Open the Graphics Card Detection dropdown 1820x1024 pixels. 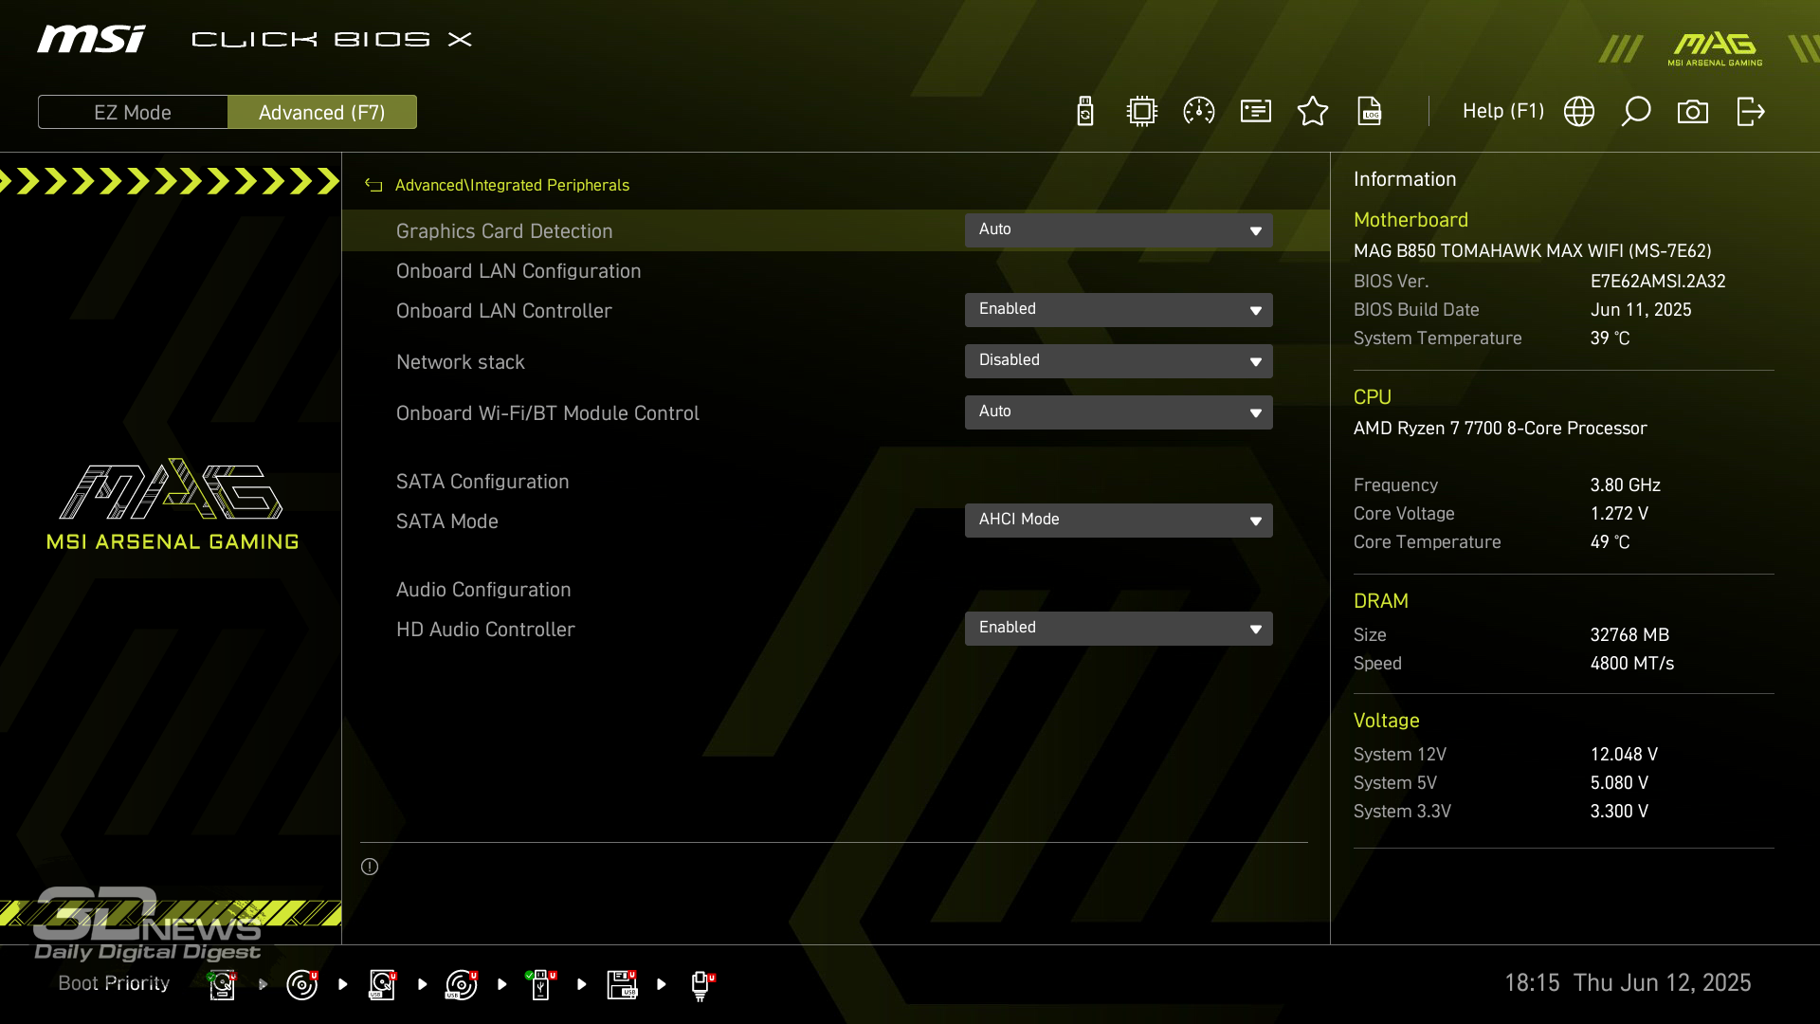coord(1119,230)
